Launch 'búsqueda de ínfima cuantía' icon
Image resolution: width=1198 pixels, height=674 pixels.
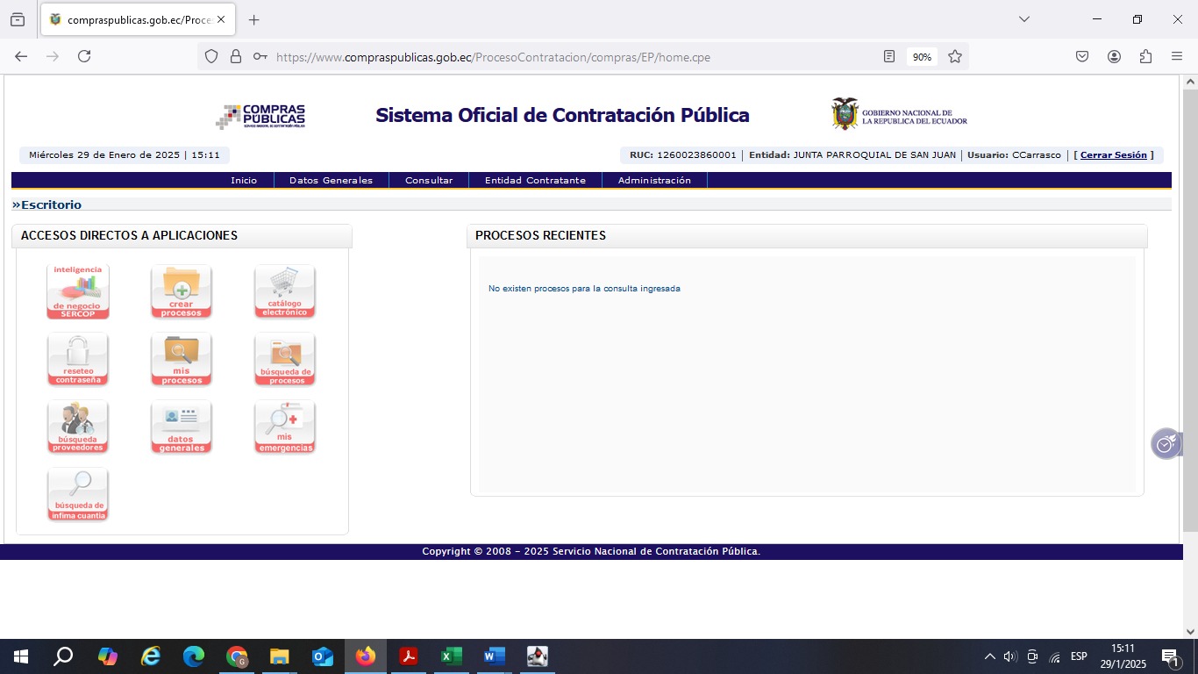point(78,494)
